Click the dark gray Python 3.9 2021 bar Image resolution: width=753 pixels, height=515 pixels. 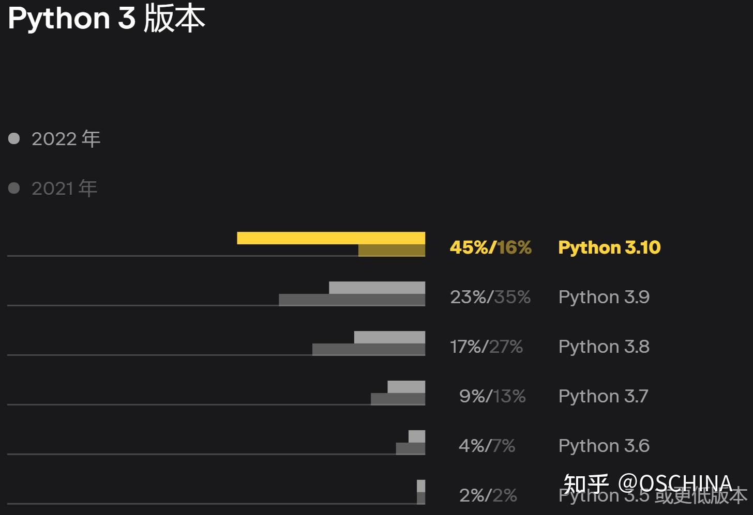click(352, 300)
